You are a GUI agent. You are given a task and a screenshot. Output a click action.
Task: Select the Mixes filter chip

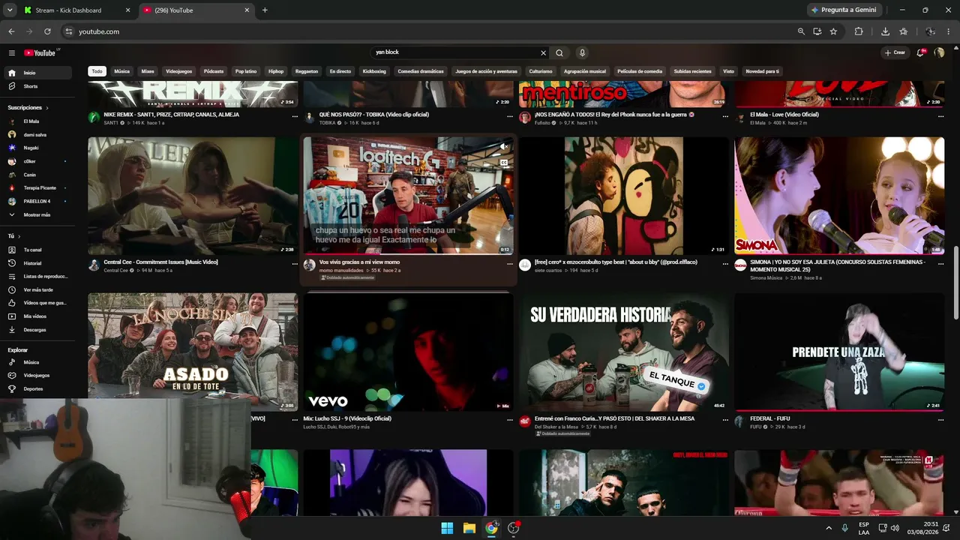[148, 71]
